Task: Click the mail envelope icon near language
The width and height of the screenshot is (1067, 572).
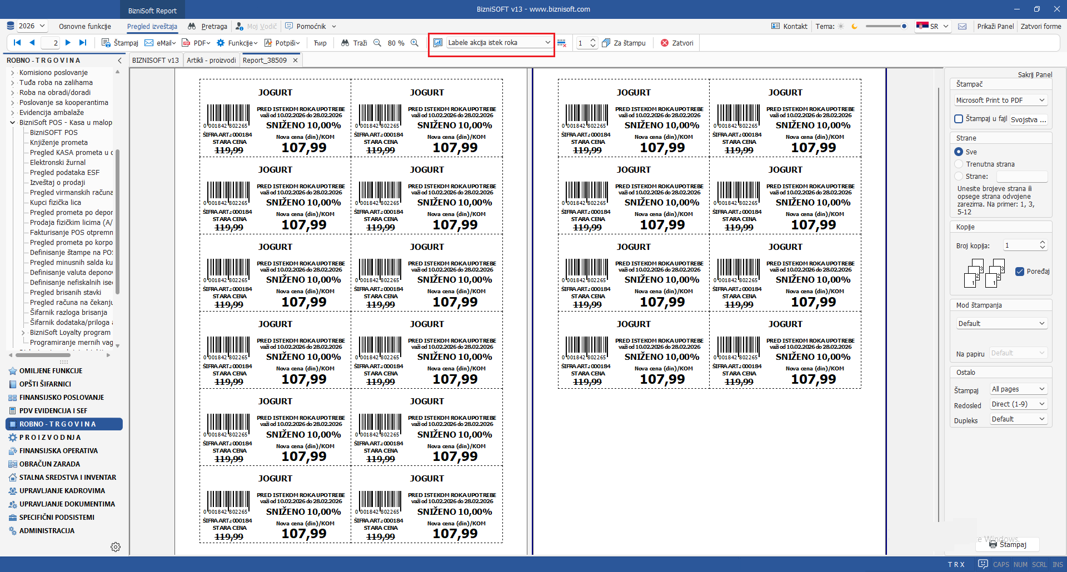Action: click(963, 26)
